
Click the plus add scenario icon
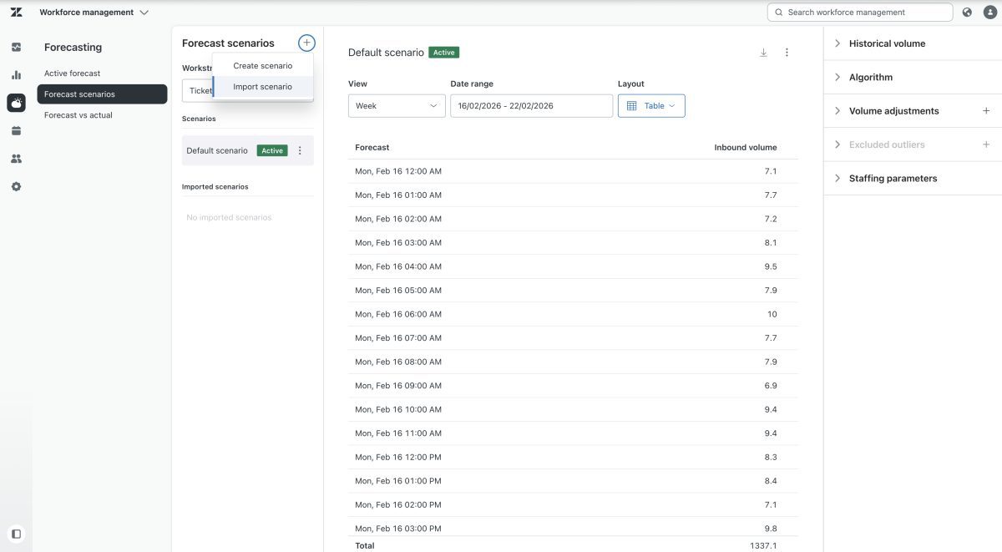point(306,43)
